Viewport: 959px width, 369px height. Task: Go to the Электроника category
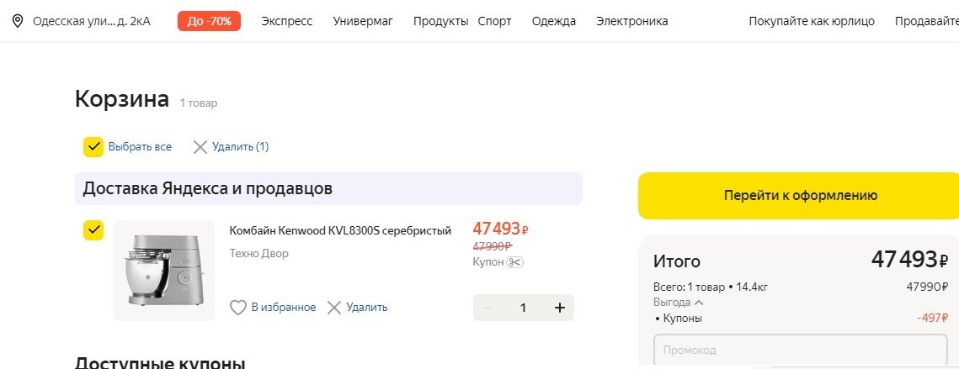point(631,21)
